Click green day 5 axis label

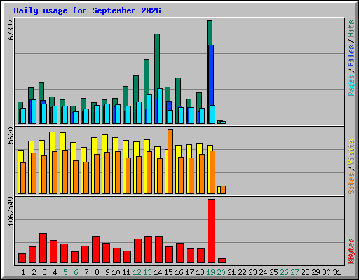(x=65, y=272)
